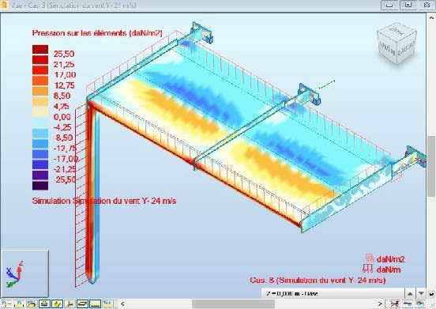
Task: Click the ViewCube navigation cube
Action: point(397,43)
